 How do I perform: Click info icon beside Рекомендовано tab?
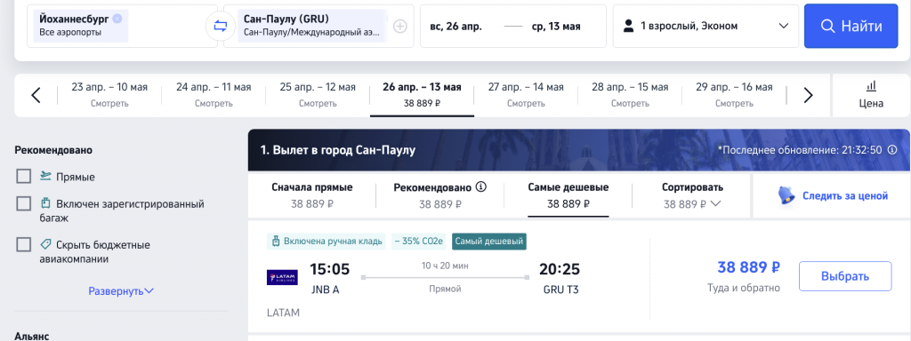[x=480, y=187]
